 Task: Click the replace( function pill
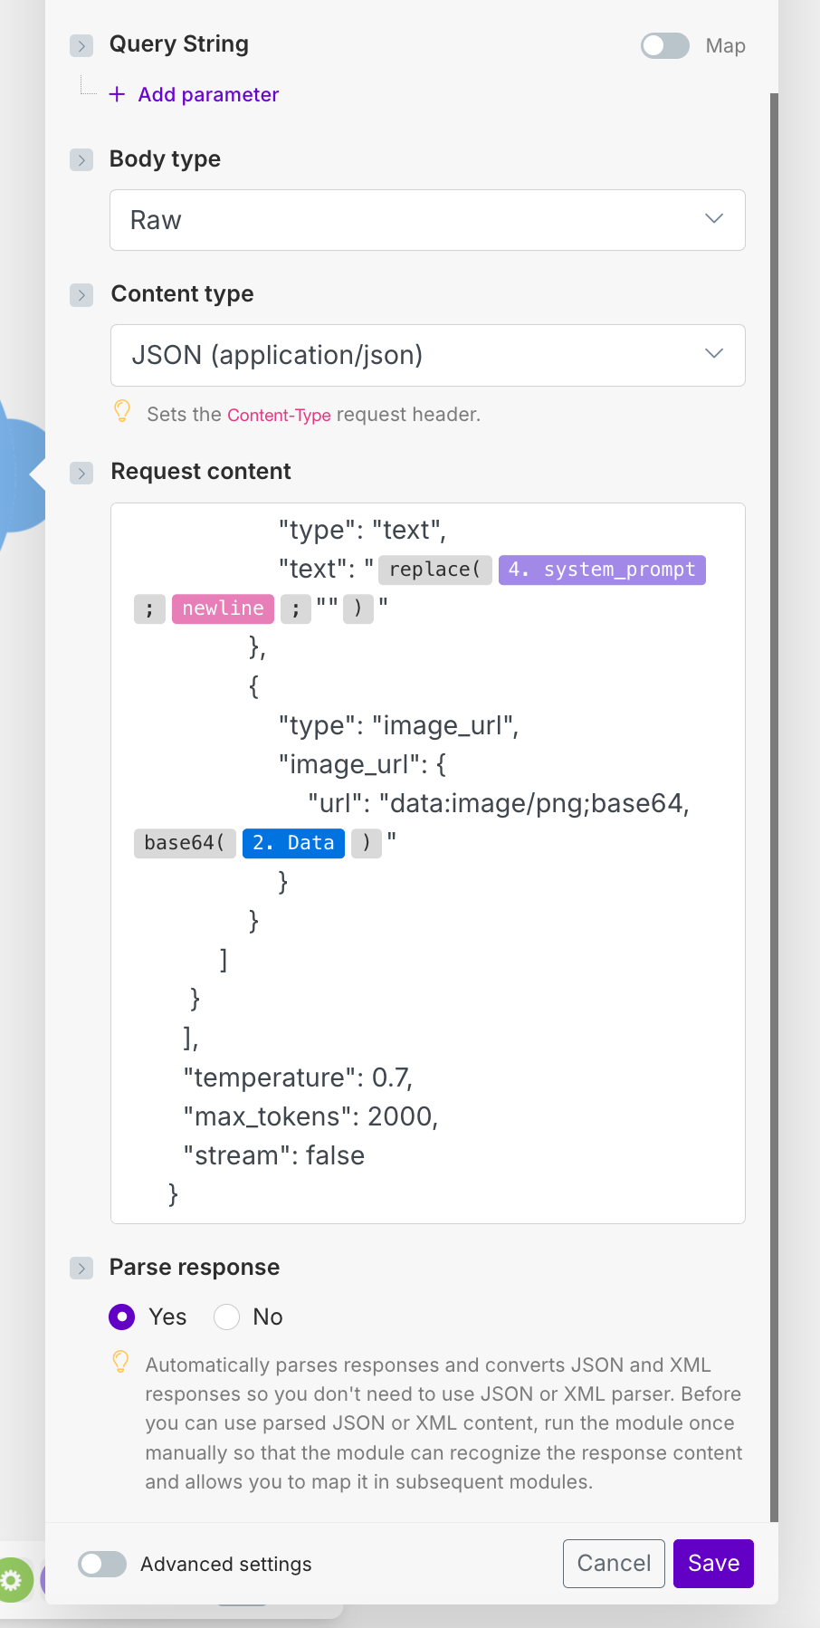[x=435, y=570]
